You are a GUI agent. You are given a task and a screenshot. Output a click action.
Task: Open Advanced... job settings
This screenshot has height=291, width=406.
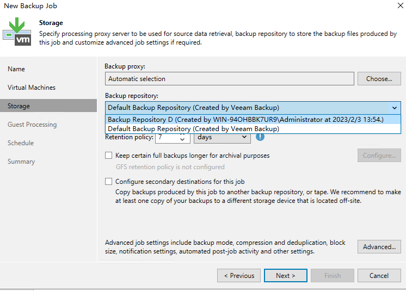pyautogui.click(x=379, y=246)
